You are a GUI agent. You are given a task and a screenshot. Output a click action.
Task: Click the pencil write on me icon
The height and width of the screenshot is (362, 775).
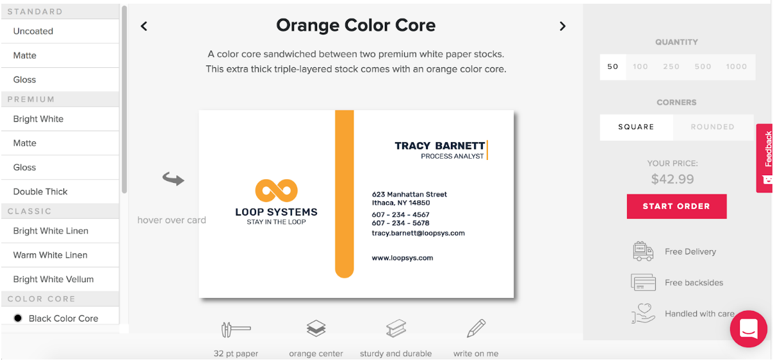476,329
